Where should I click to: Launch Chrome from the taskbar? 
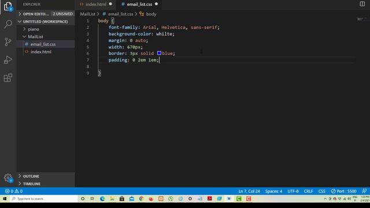(x=141, y=199)
